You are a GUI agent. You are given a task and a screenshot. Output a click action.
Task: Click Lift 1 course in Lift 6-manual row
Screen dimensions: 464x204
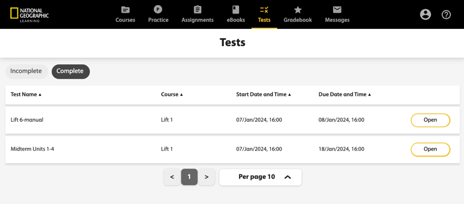tap(166, 120)
